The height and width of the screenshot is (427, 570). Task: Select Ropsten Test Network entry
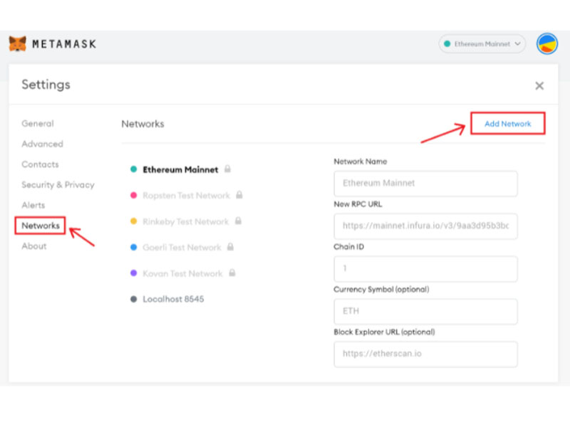pos(186,195)
